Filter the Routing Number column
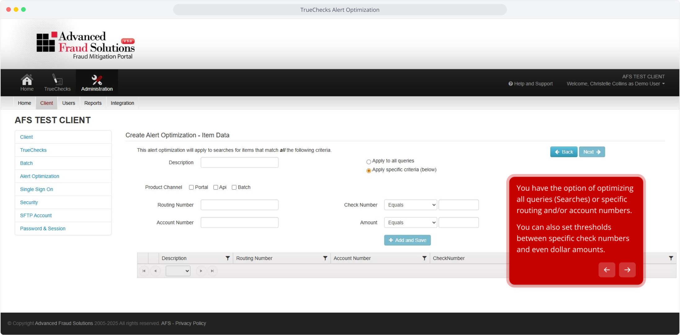The width and height of the screenshot is (680, 335). 325,258
